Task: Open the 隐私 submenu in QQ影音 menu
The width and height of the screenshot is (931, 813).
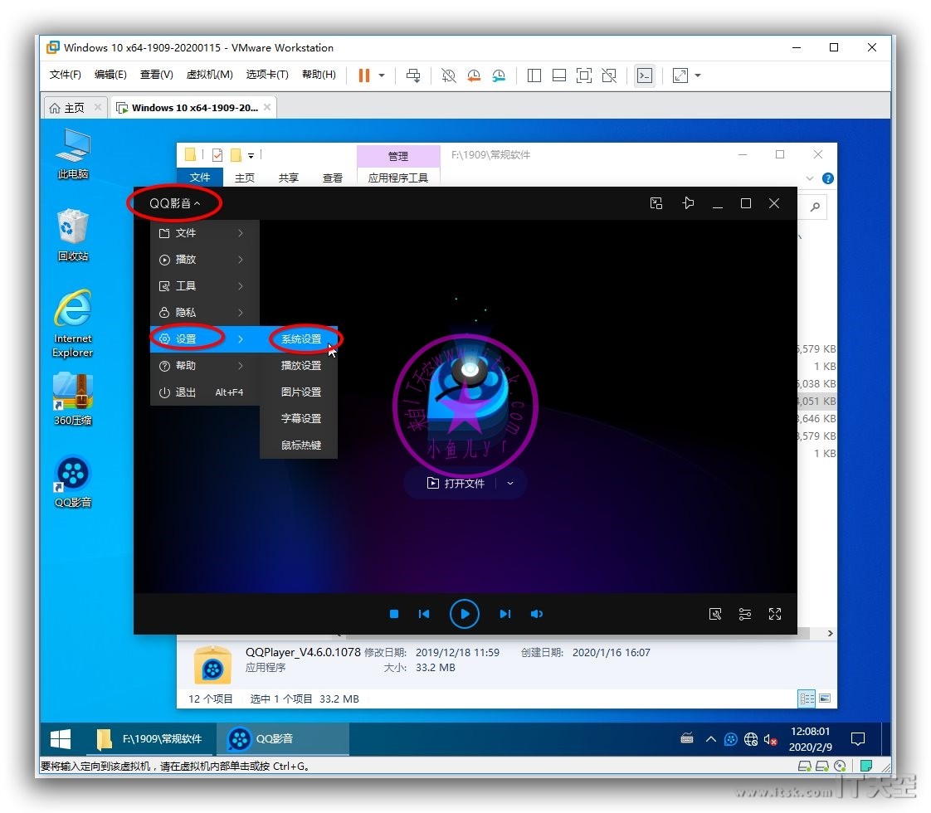Action: [x=205, y=312]
